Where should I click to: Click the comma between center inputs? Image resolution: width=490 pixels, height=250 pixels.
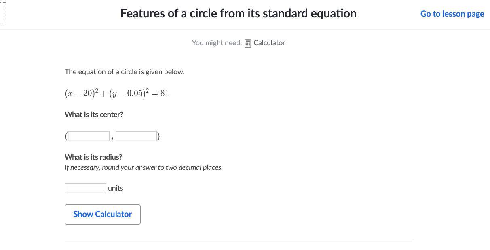(x=112, y=138)
